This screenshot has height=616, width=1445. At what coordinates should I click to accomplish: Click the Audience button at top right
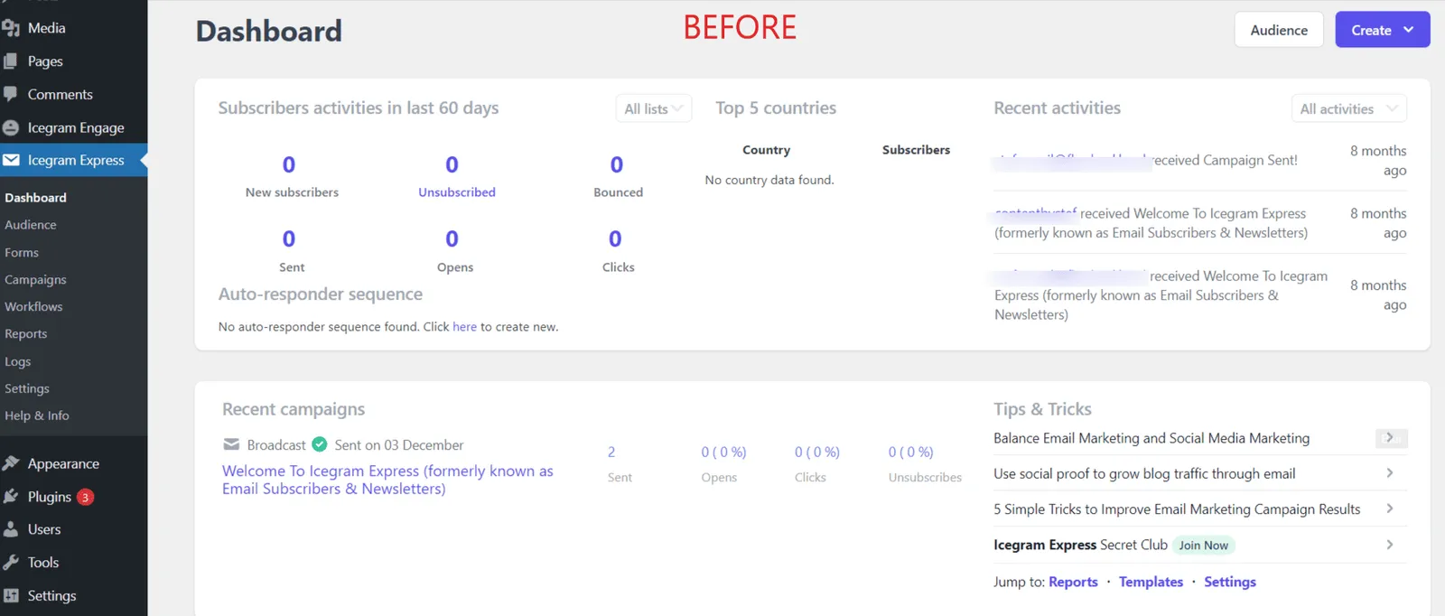click(x=1279, y=30)
